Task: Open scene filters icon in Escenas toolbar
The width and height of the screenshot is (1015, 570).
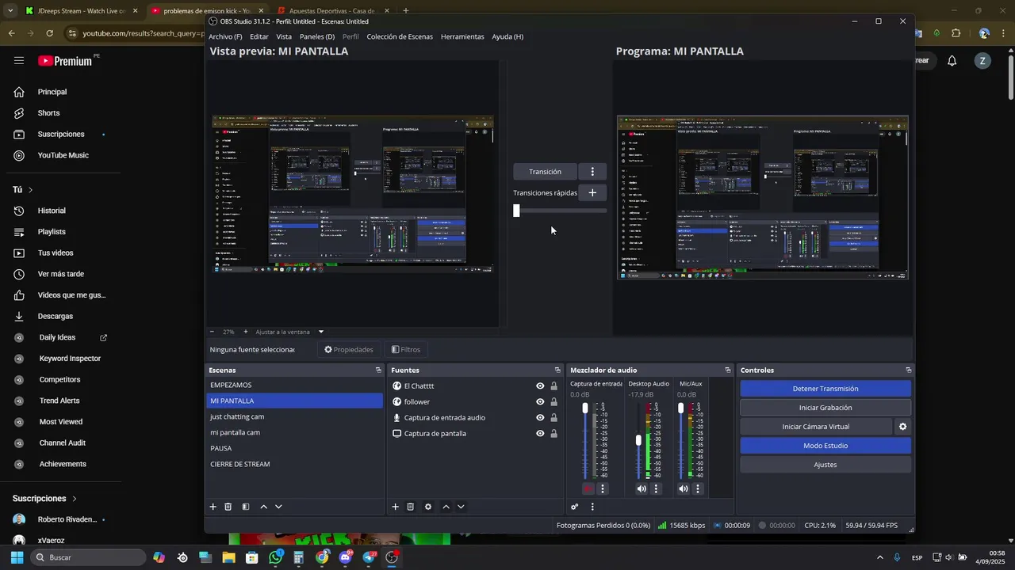Action: point(246,507)
